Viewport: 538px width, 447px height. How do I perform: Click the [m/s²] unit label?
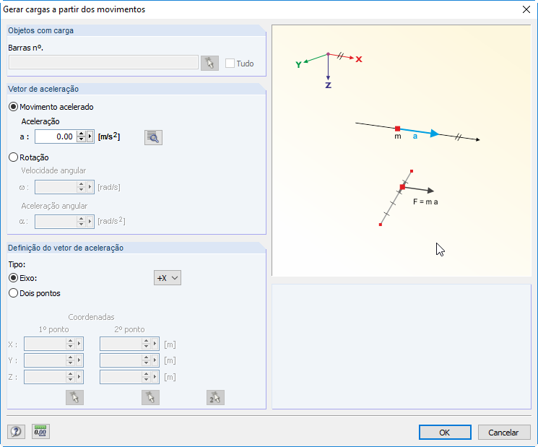tap(109, 136)
